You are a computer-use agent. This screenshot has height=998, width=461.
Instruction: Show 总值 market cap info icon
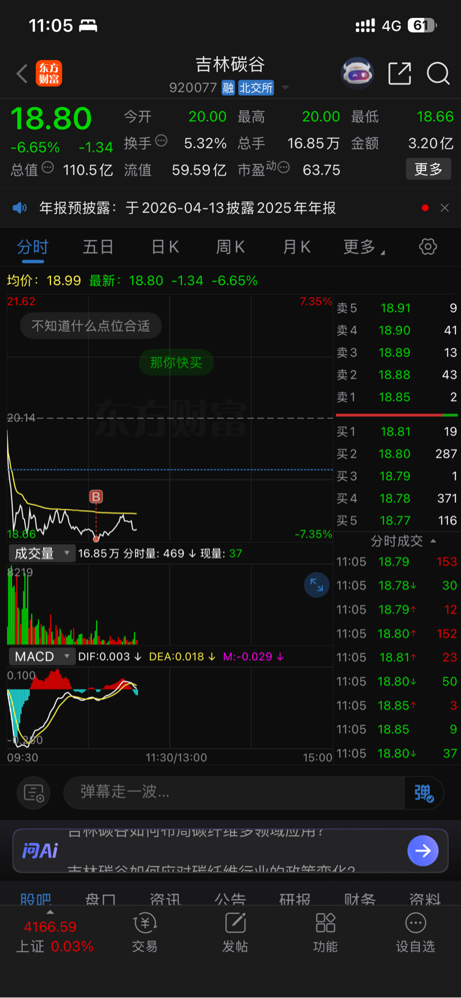click(47, 167)
